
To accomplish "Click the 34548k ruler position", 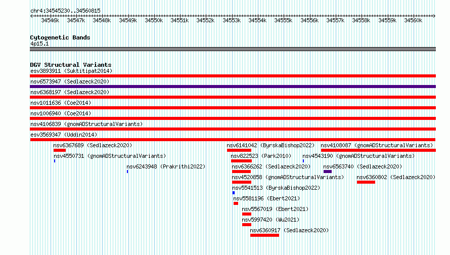I will click(102, 20).
